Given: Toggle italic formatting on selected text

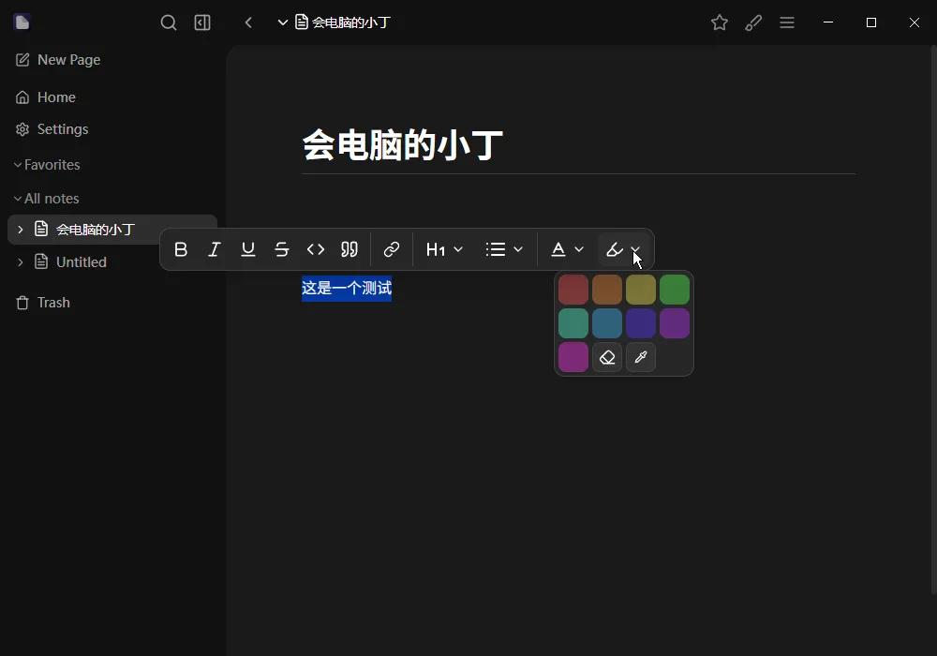Looking at the screenshot, I should click(215, 249).
